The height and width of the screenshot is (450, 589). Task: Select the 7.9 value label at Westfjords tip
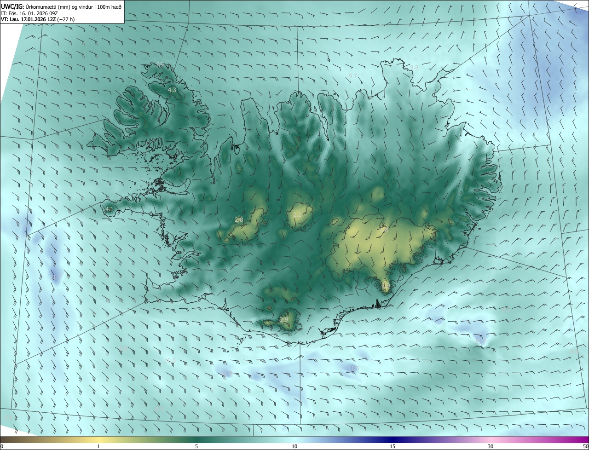pos(160,64)
